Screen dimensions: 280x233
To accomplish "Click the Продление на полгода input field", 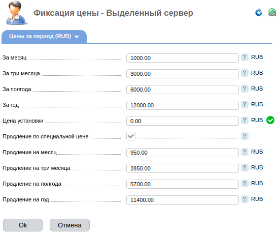I will pyautogui.click(x=183, y=184).
